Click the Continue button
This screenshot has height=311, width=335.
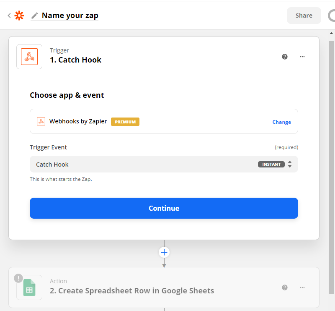point(164,208)
